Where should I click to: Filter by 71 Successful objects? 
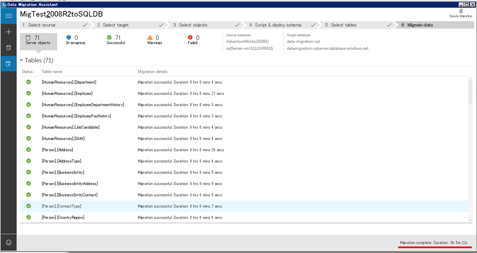click(116, 40)
